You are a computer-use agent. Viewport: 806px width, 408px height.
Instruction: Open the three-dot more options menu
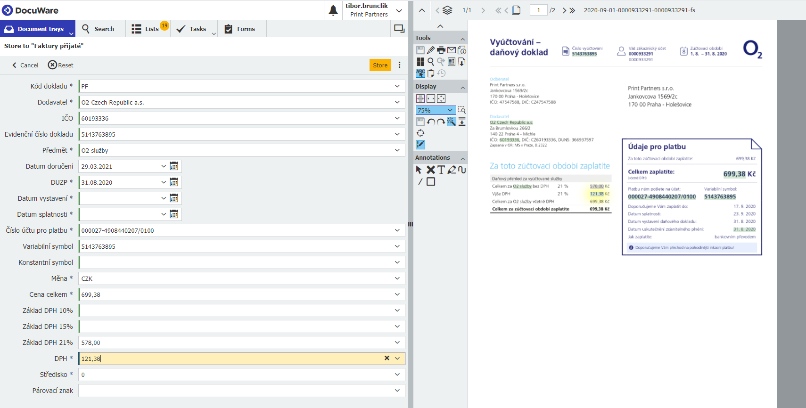click(399, 65)
